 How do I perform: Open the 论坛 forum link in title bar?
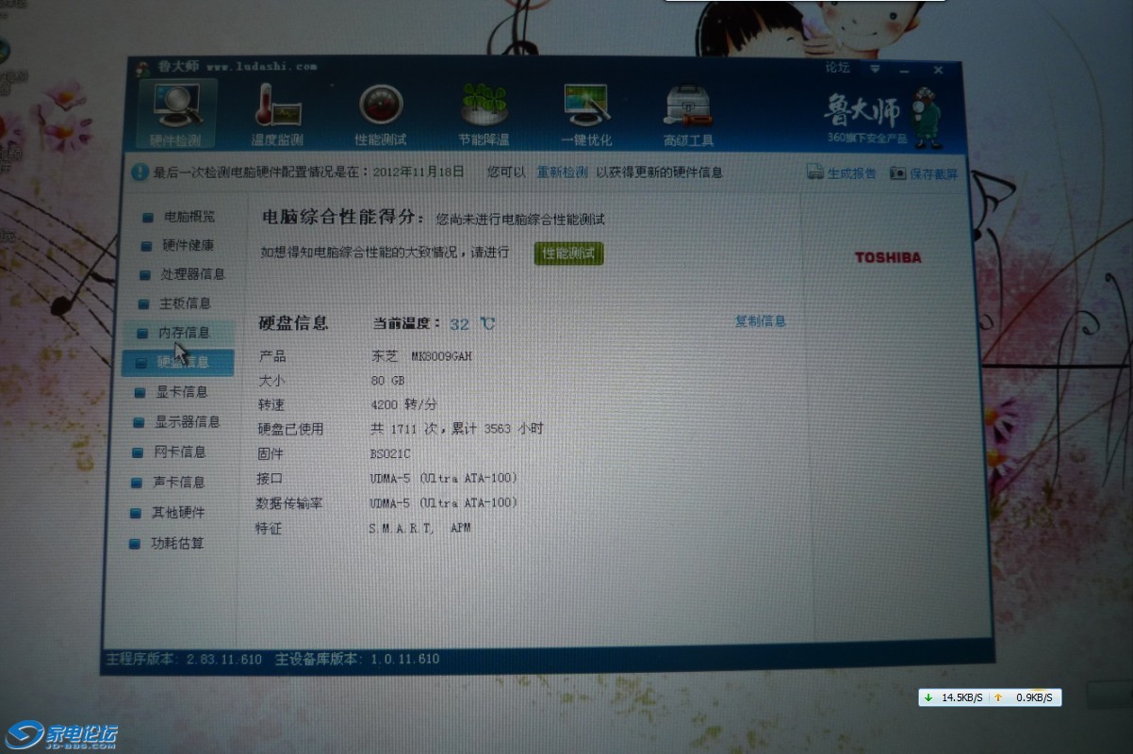click(x=837, y=68)
